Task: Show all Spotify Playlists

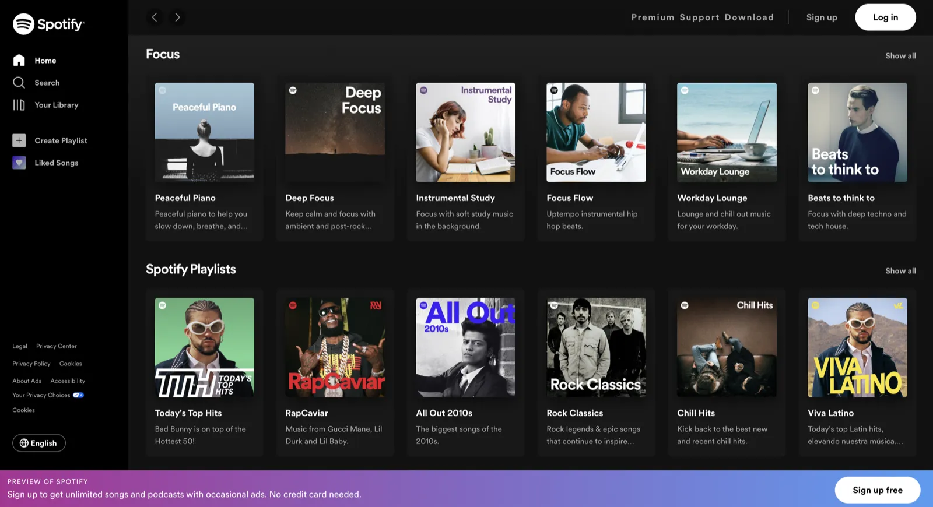Action: pyautogui.click(x=900, y=271)
